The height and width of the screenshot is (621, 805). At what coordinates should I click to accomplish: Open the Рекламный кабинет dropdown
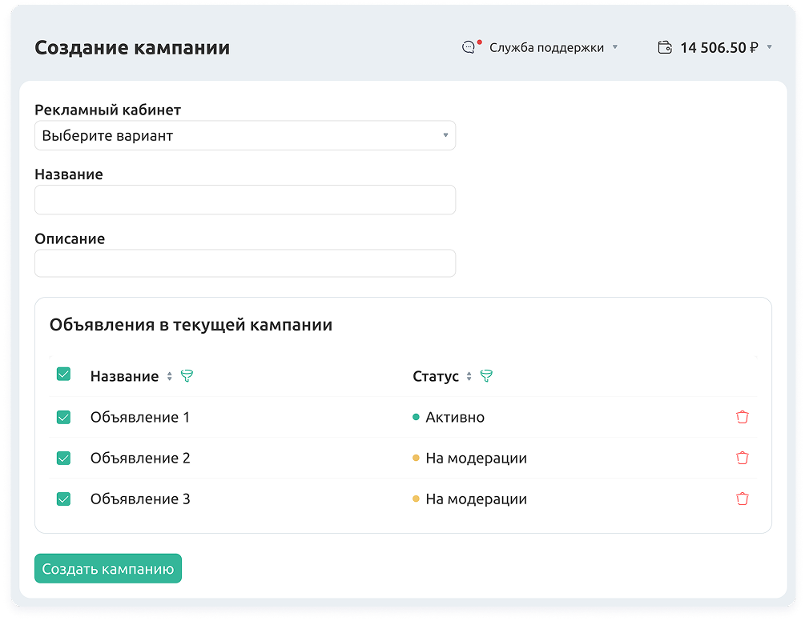tap(244, 136)
